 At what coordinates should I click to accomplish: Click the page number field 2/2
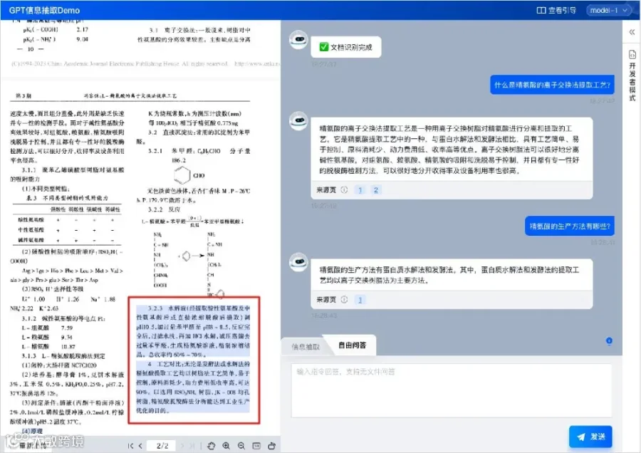[162, 446]
